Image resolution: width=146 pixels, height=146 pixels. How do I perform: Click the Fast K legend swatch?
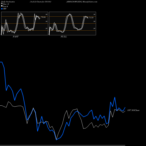(x=2, y=6)
